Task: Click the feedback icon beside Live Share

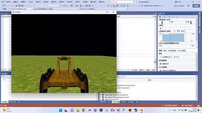Action: coord(188,6)
